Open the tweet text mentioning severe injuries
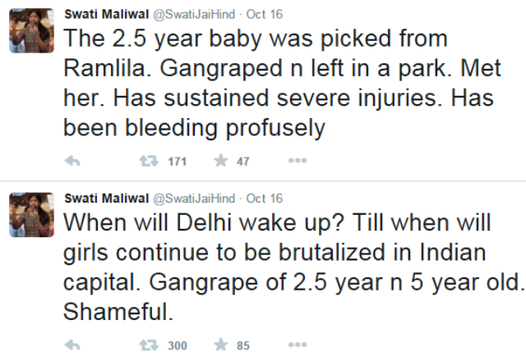The image size is (526, 361). click(279, 98)
